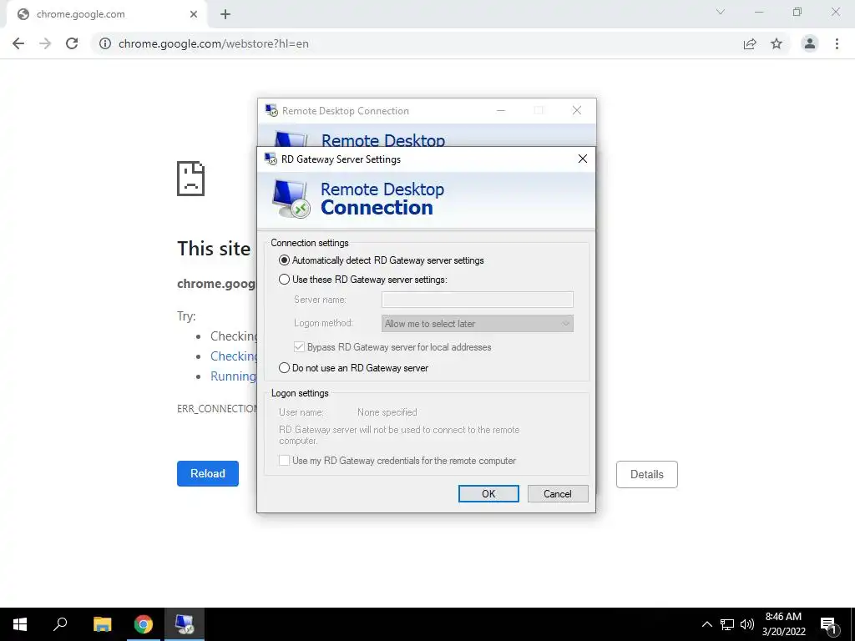Open File Explorer from taskbar
The width and height of the screenshot is (855, 641).
[x=102, y=624]
